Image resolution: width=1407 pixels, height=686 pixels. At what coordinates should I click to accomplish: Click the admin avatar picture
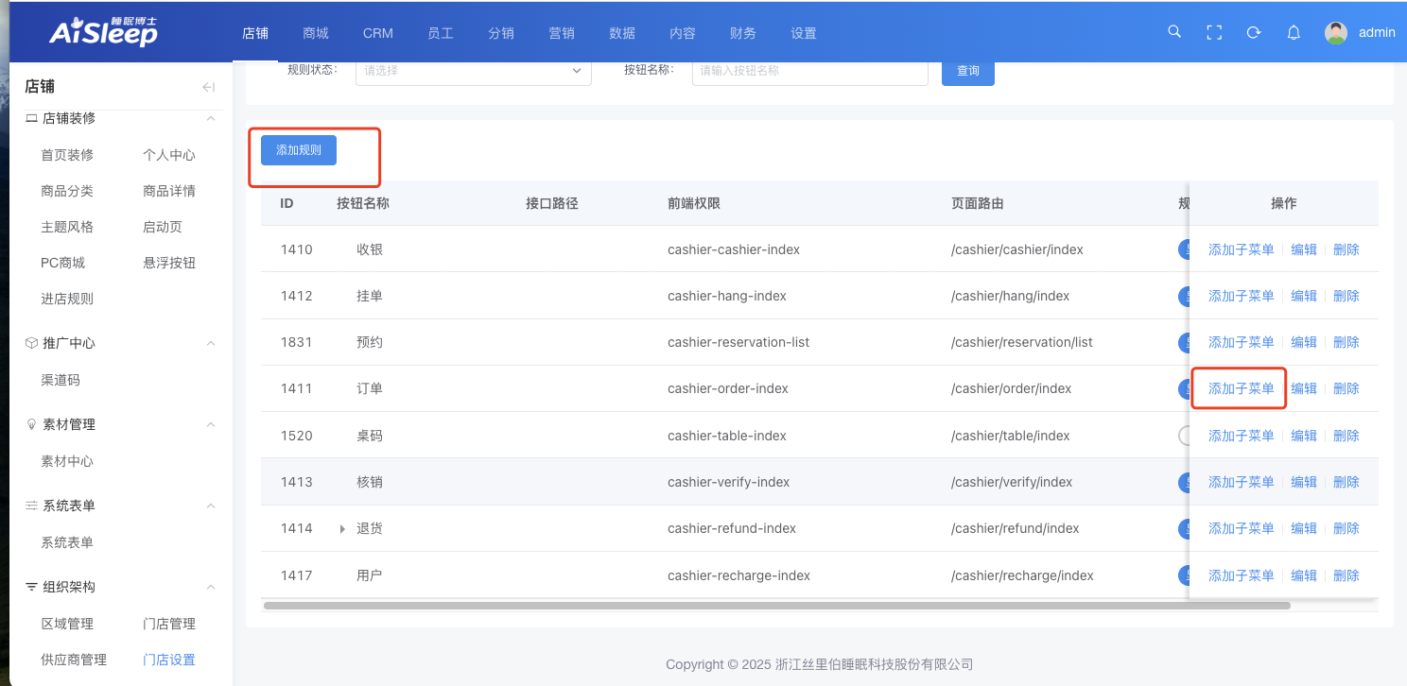[x=1336, y=33]
